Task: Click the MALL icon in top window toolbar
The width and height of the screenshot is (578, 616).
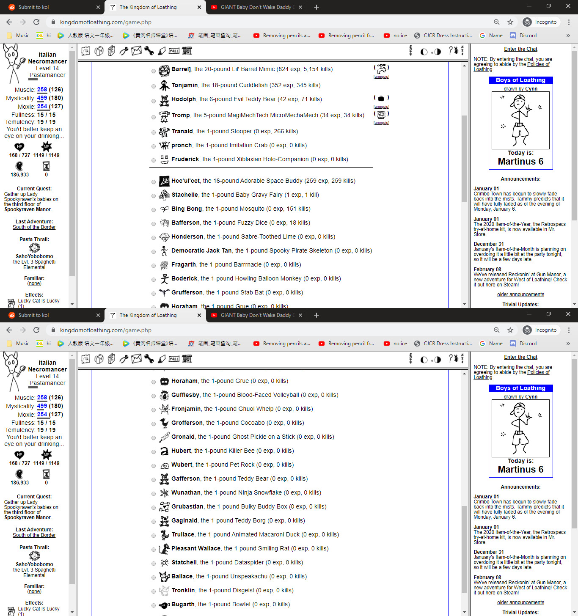Action: click(x=174, y=51)
